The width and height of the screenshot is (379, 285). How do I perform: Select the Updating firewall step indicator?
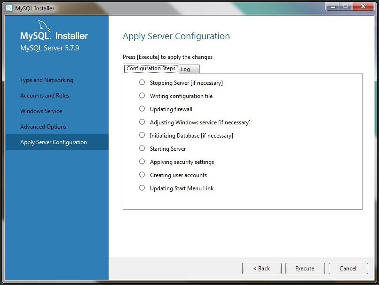[x=142, y=109]
